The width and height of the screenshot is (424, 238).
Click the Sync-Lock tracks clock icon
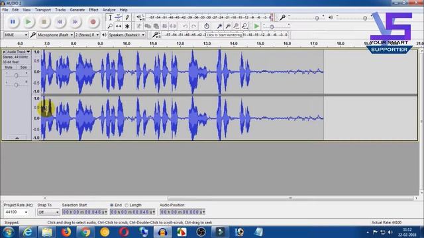coord(207,26)
